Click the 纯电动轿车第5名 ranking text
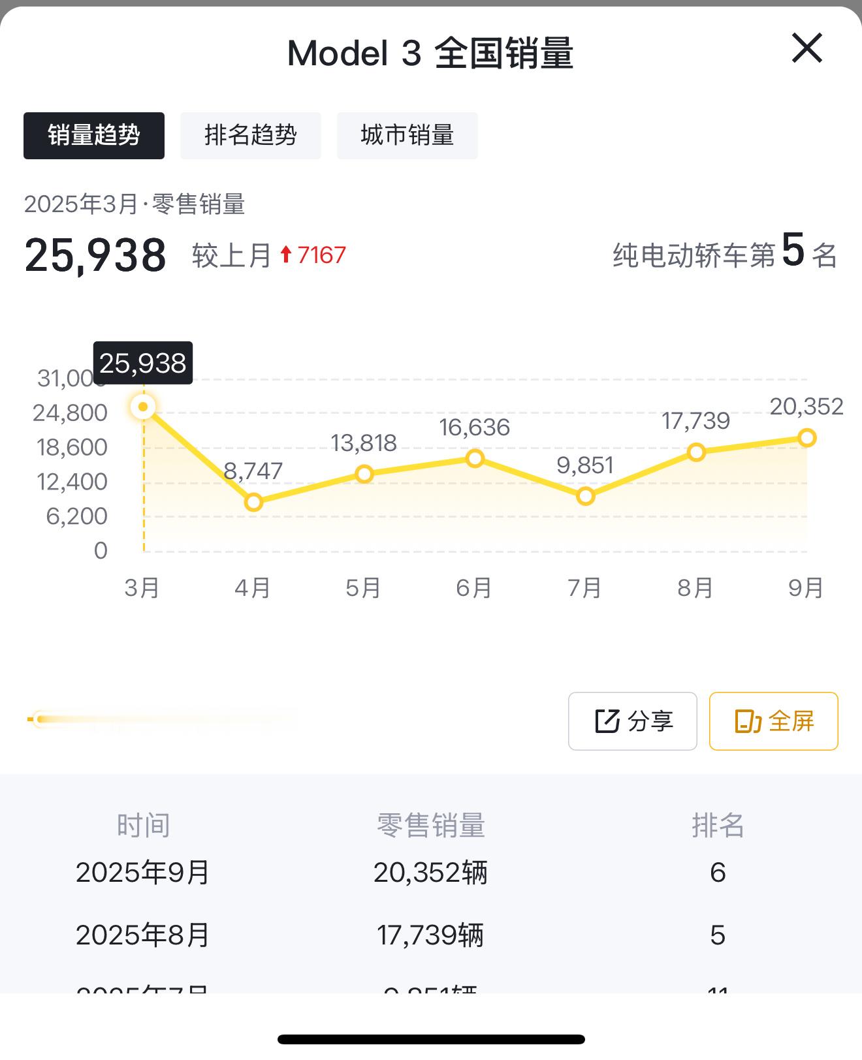The width and height of the screenshot is (862, 1060). point(725,253)
